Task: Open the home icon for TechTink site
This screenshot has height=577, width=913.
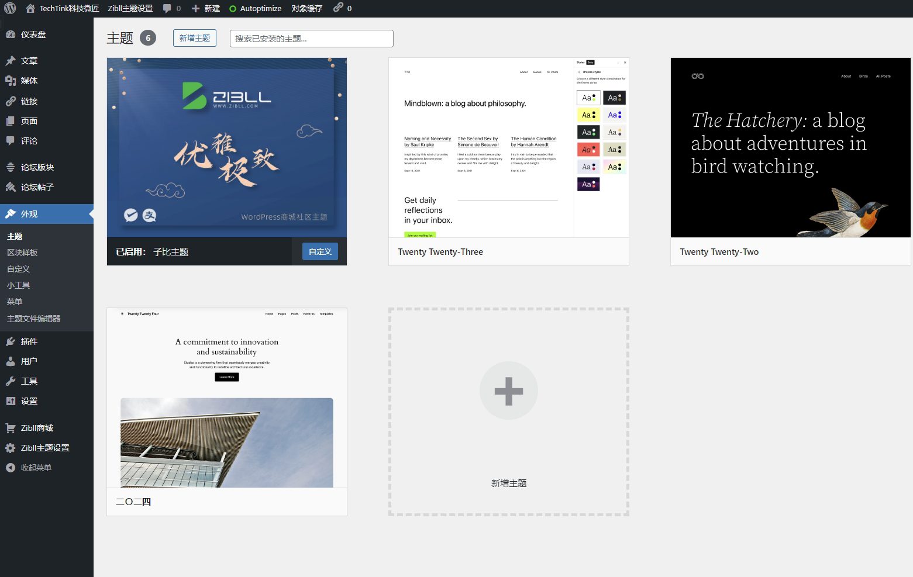Action: tap(30, 8)
